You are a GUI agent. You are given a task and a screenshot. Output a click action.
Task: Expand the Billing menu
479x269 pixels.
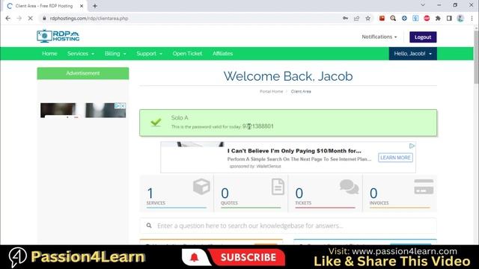pos(115,53)
